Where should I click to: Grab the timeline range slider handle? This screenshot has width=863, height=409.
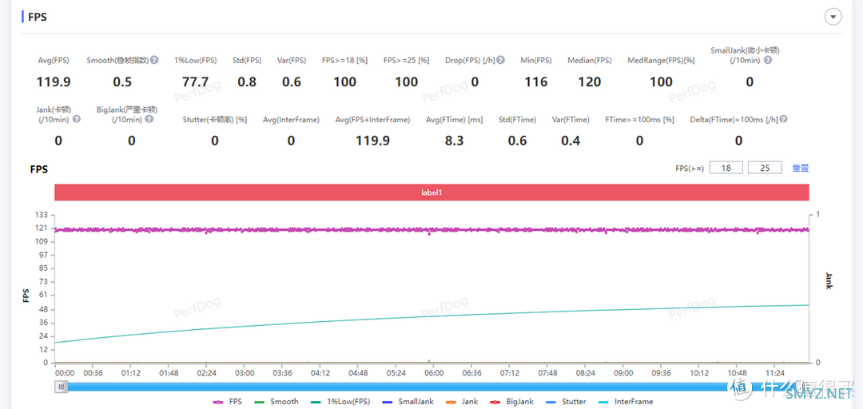pyautogui.click(x=62, y=387)
